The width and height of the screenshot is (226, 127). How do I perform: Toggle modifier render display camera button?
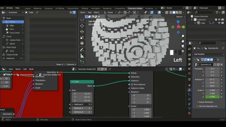coord(212,60)
